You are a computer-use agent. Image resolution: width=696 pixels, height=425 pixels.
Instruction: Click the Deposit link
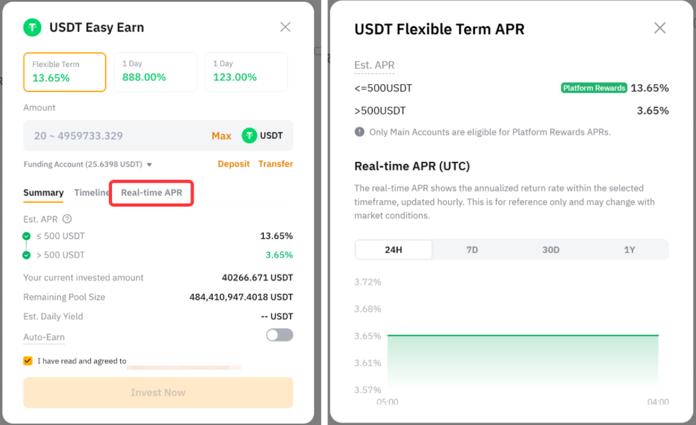pyautogui.click(x=234, y=164)
